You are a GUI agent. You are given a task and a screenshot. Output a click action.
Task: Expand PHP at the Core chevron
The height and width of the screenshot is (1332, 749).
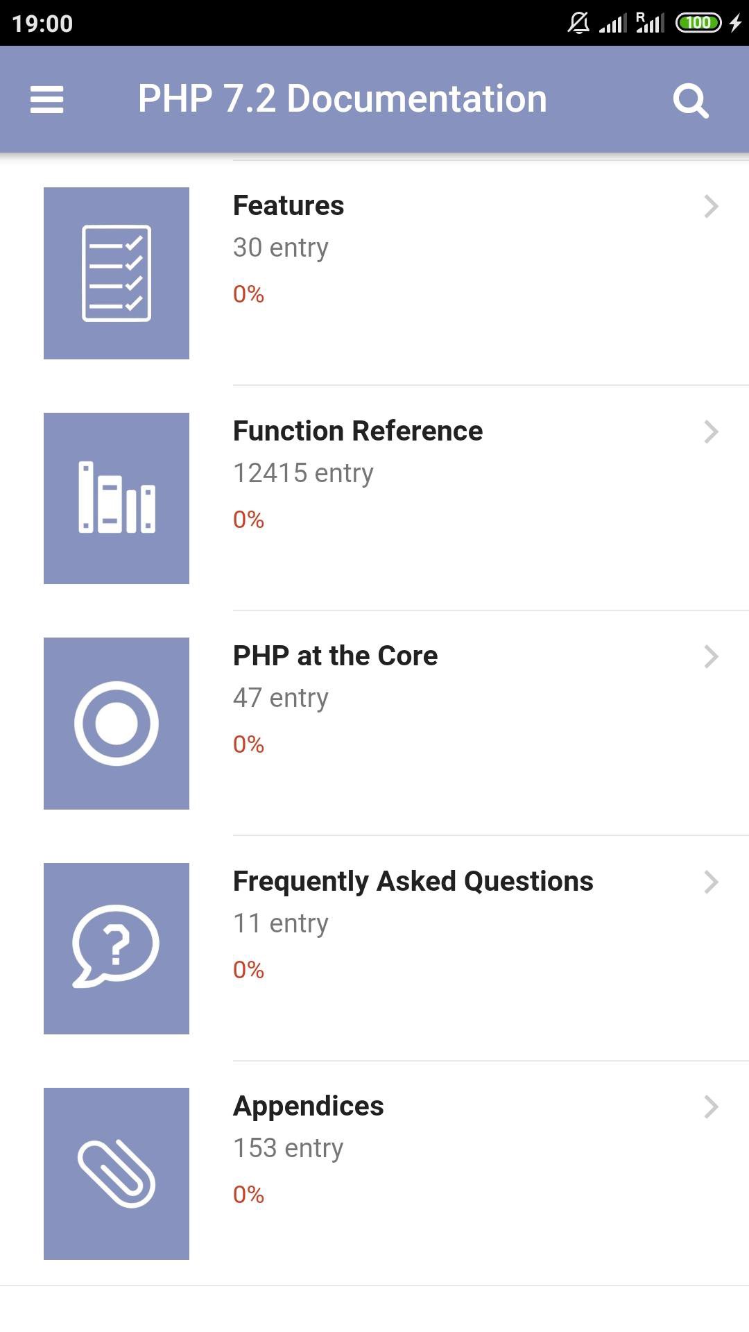coord(711,656)
